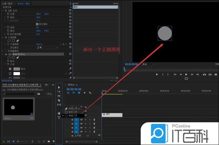
Task: Toggle eye visibility of 形状 layer
Action: click(x=6, y=54)
